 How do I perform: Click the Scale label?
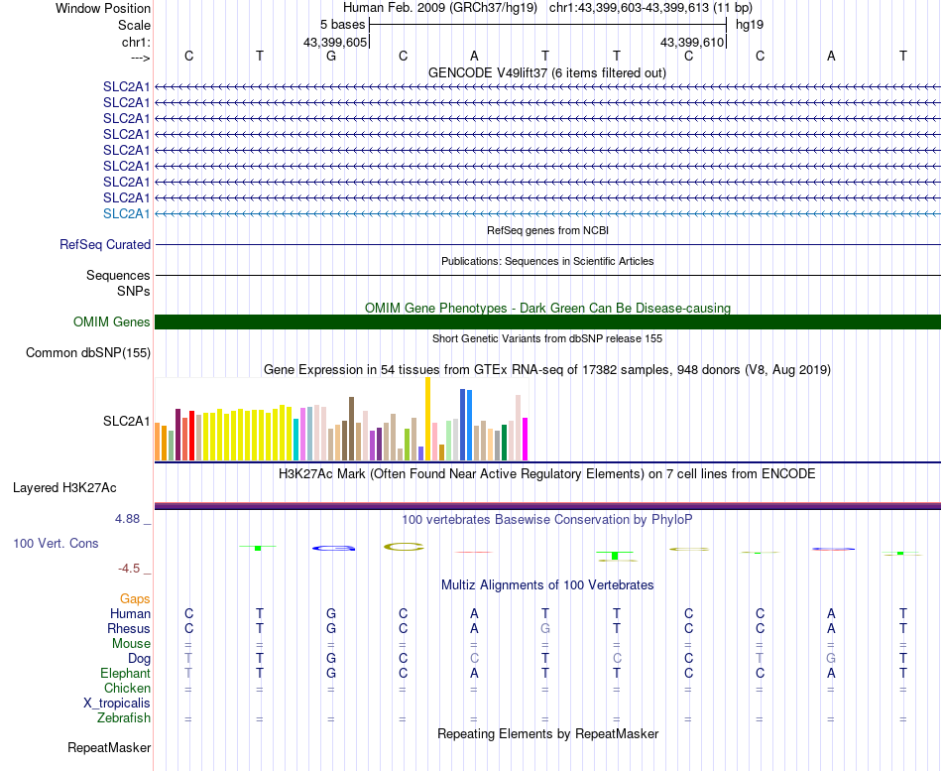pos(134,25)
